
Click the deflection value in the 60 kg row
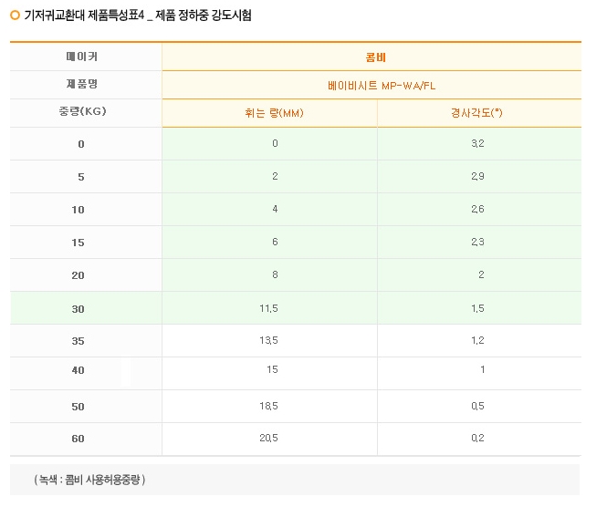tap(268, 438)
